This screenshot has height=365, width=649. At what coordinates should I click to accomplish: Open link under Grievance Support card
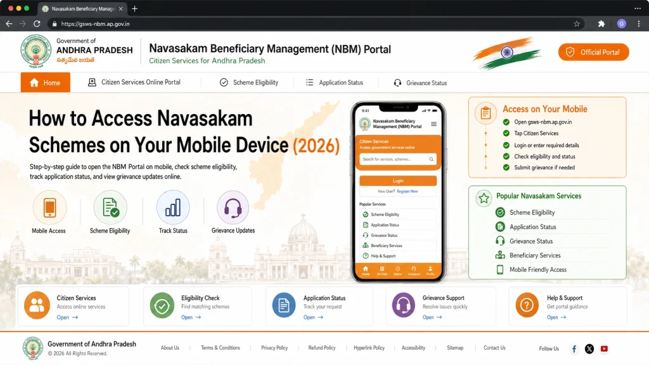click(x=432, y=317)
